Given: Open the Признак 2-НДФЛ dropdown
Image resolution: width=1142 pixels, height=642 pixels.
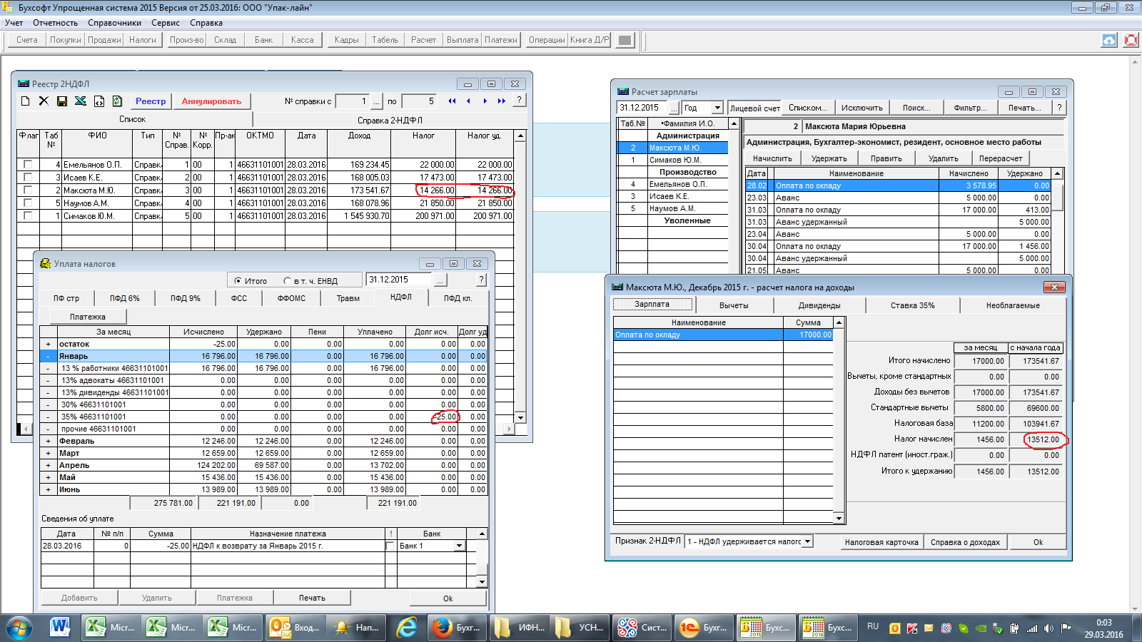Looking at the screenshot, I should (807, 542).
